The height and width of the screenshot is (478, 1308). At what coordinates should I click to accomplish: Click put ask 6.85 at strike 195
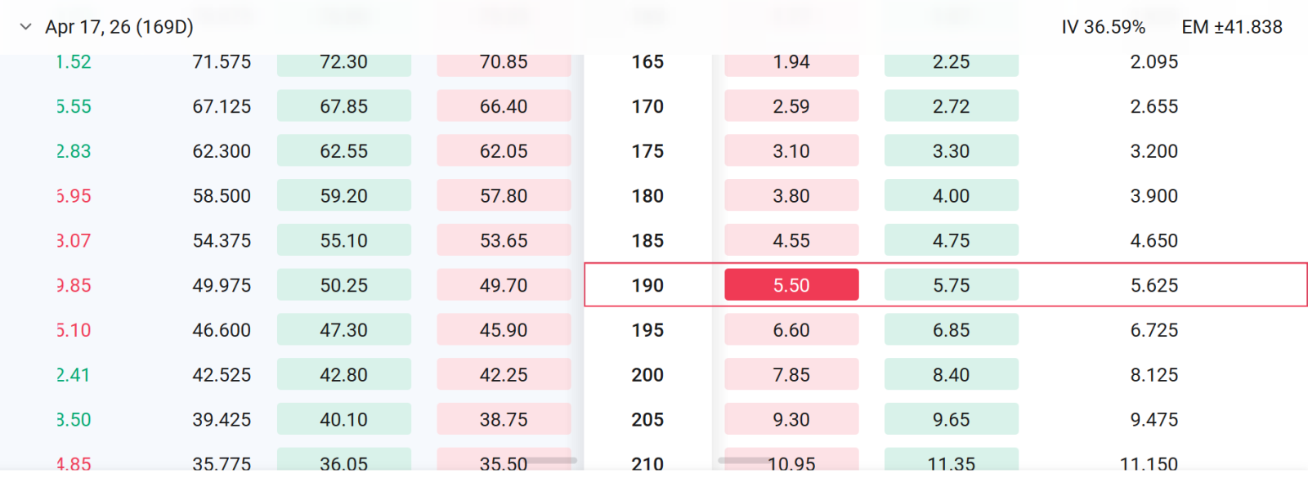(952, 330)
